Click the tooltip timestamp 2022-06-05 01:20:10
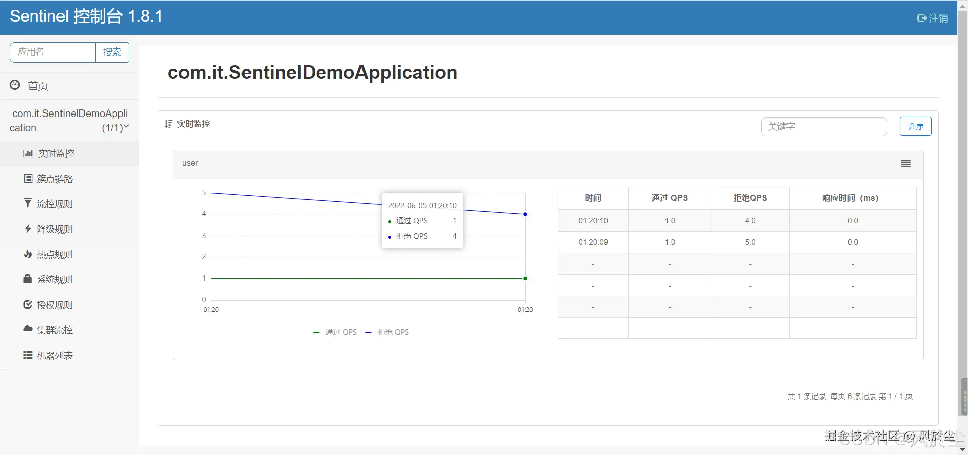The width and height of the screenshot is (968, 455). tap(422, 205)
